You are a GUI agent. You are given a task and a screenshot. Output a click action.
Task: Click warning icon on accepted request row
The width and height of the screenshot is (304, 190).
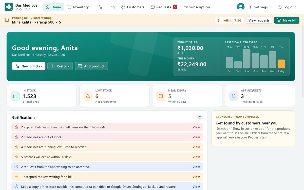pyautogui.click(x=16, y=176)
